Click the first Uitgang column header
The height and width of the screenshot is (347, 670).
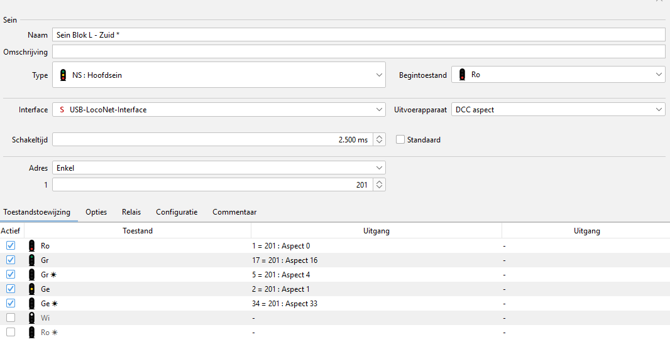pyautogui.click(x=376, y=231)
